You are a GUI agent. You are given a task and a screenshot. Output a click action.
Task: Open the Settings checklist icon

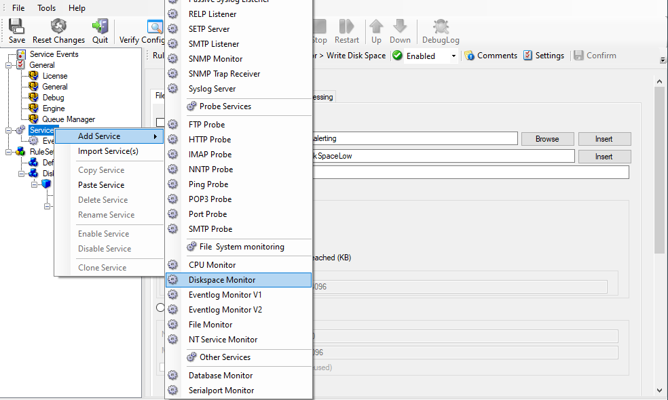coord(527,56)
